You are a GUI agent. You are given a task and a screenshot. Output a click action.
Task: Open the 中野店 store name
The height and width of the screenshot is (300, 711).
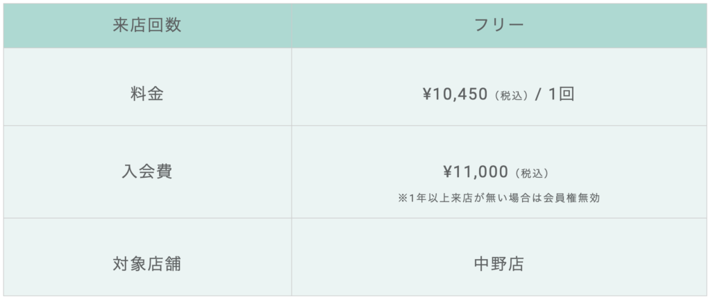coord(499,264)
